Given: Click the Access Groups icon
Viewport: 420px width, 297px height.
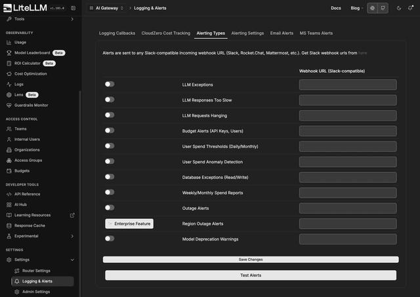Looking at the screenshot, I should coord(9,160).
